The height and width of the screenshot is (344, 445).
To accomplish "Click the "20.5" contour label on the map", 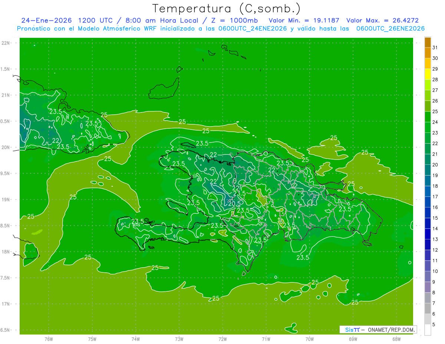I will tap(235, 203).
